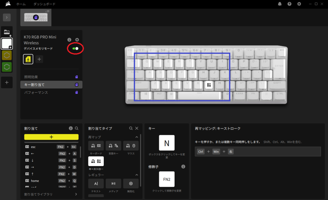Collapse the 再マップ group
Screen dimensions: 328x200
click(136, 137)
